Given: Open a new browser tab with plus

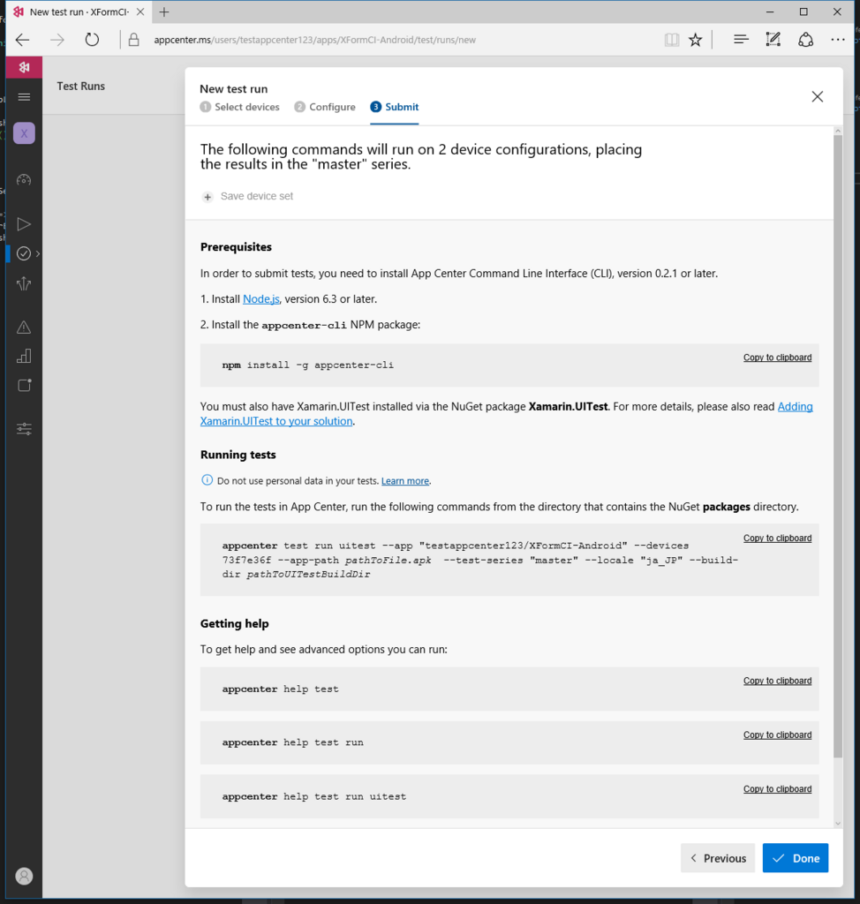Looking at the screenshot, I should coord(164,12).
